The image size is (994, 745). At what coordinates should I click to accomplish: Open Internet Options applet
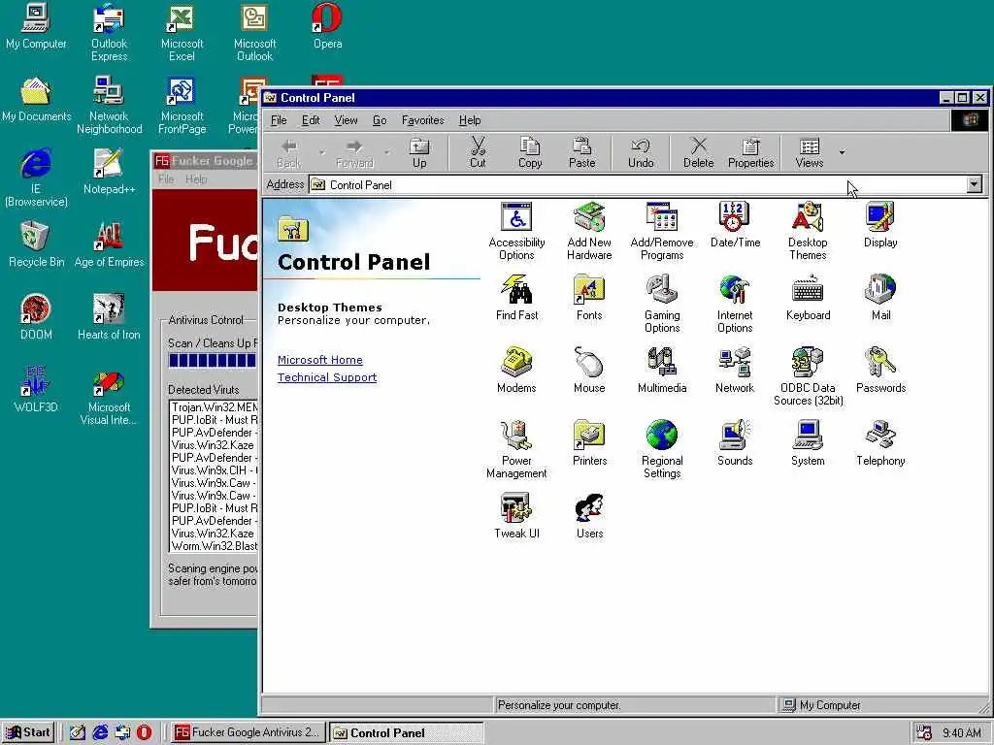coord(735,304)
